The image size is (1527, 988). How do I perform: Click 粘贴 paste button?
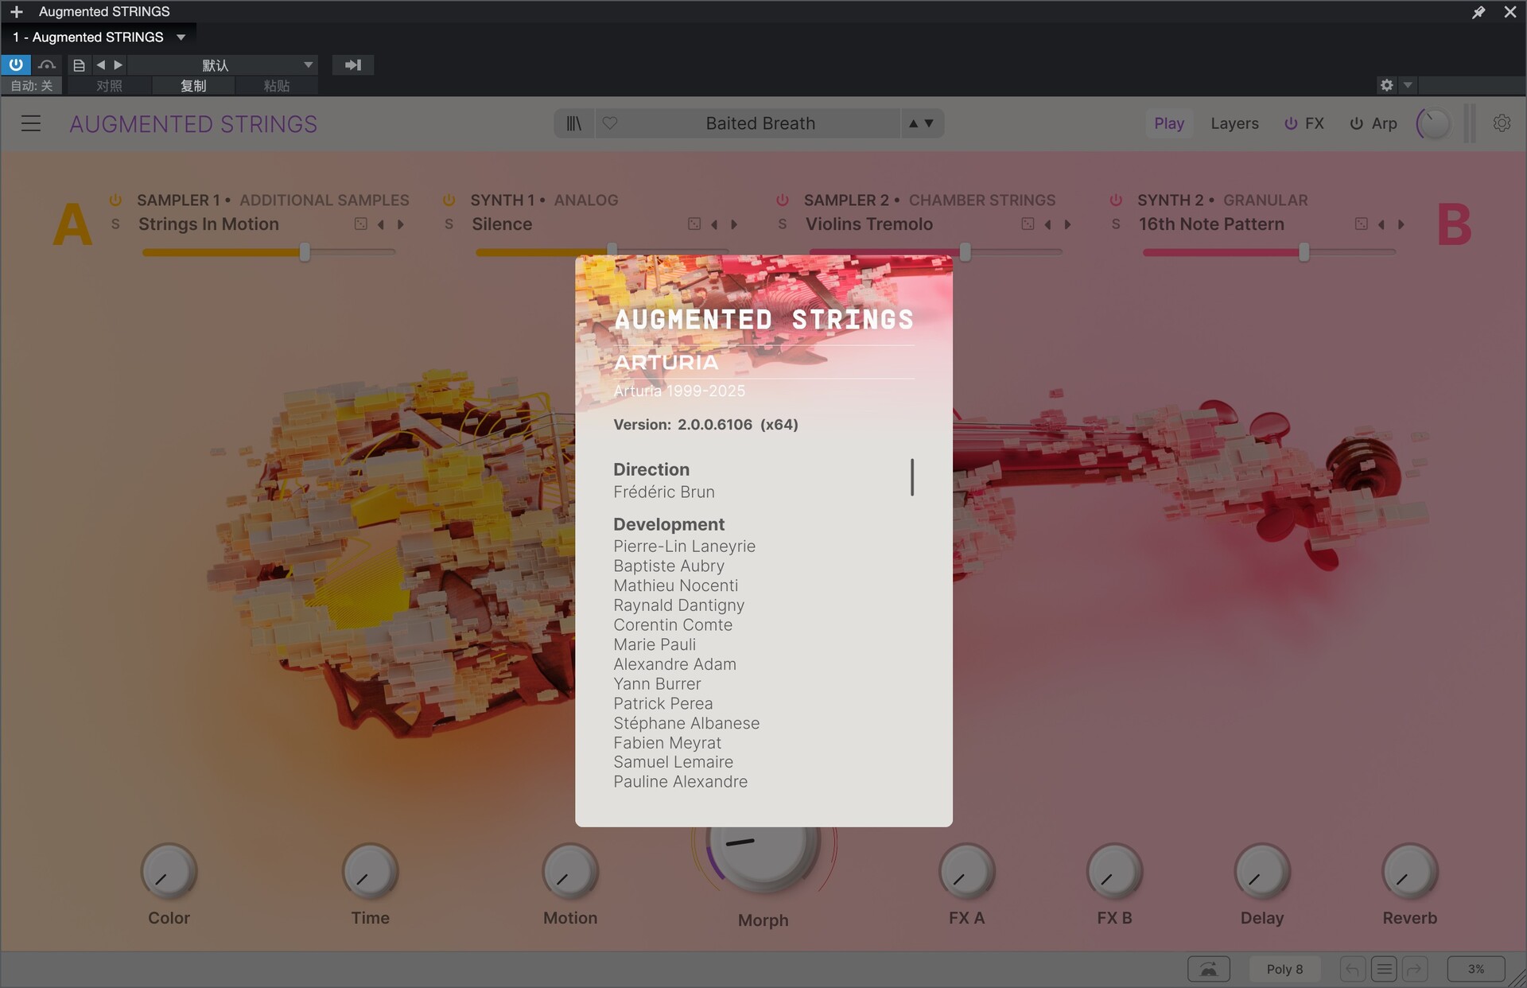pyautogui.click(x=277, y=85)
